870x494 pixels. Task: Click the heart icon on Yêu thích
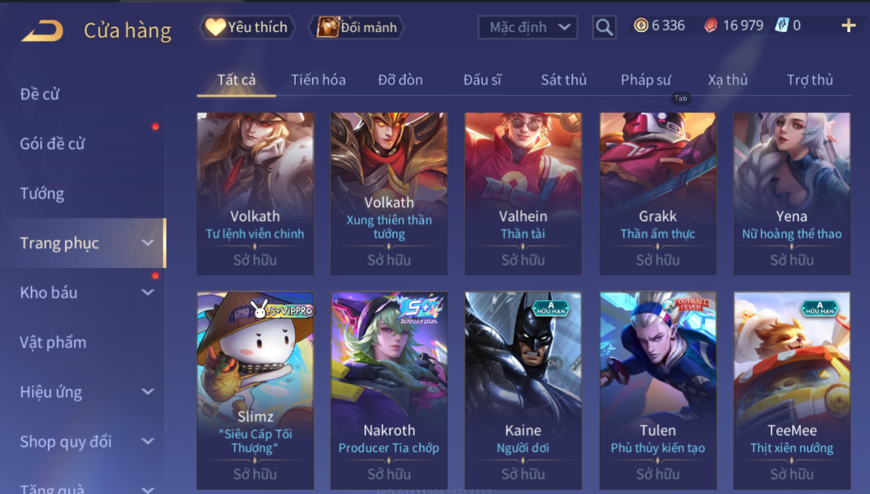tap(215, 26)
